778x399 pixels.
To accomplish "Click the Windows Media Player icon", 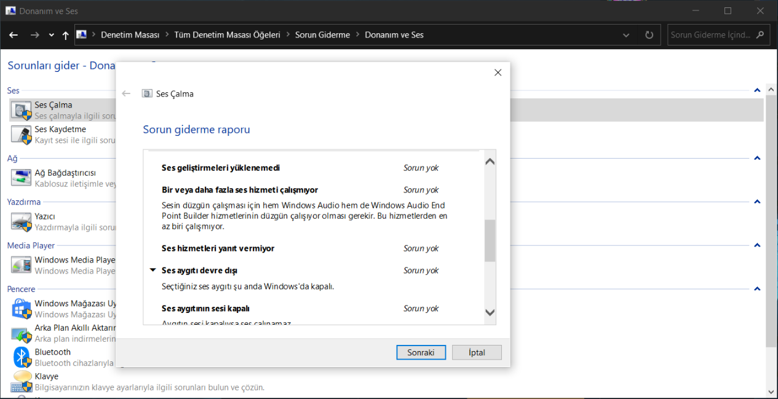I will pos(22,265).
